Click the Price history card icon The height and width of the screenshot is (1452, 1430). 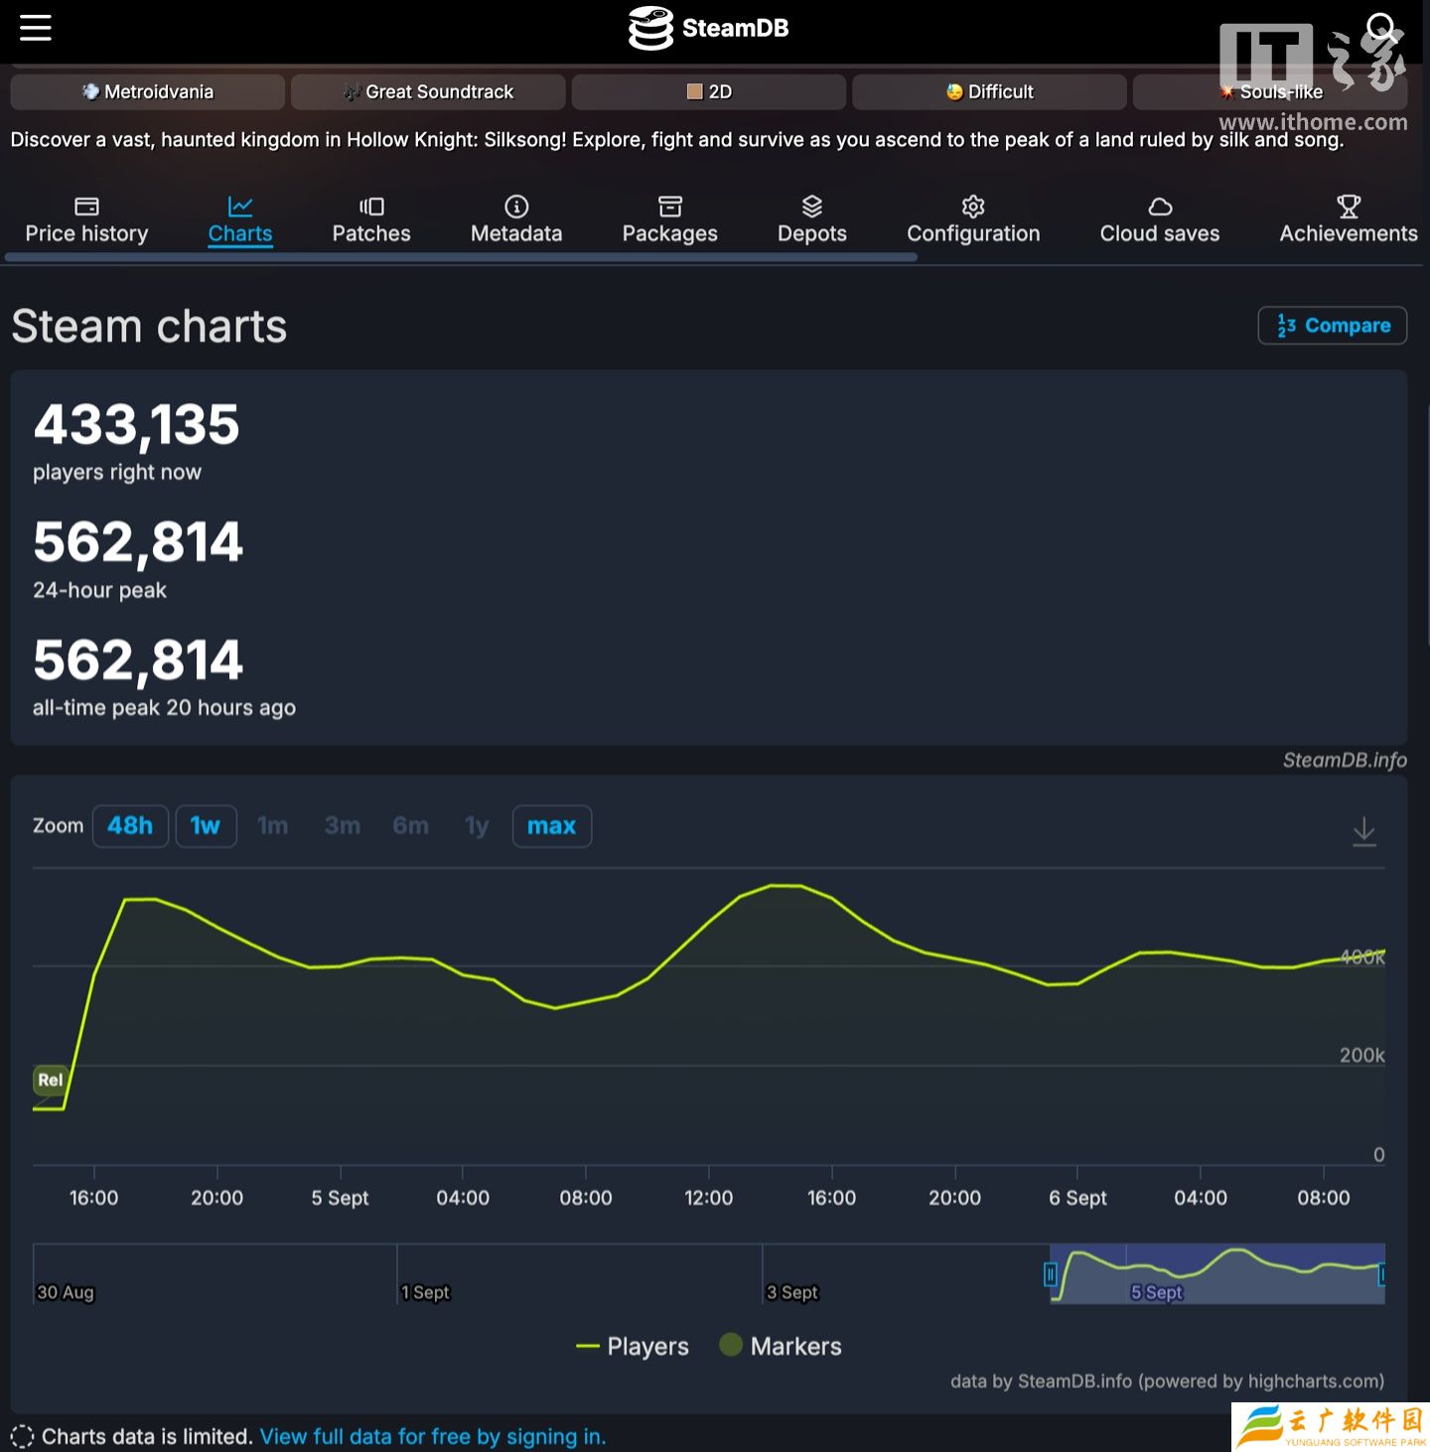86,207
